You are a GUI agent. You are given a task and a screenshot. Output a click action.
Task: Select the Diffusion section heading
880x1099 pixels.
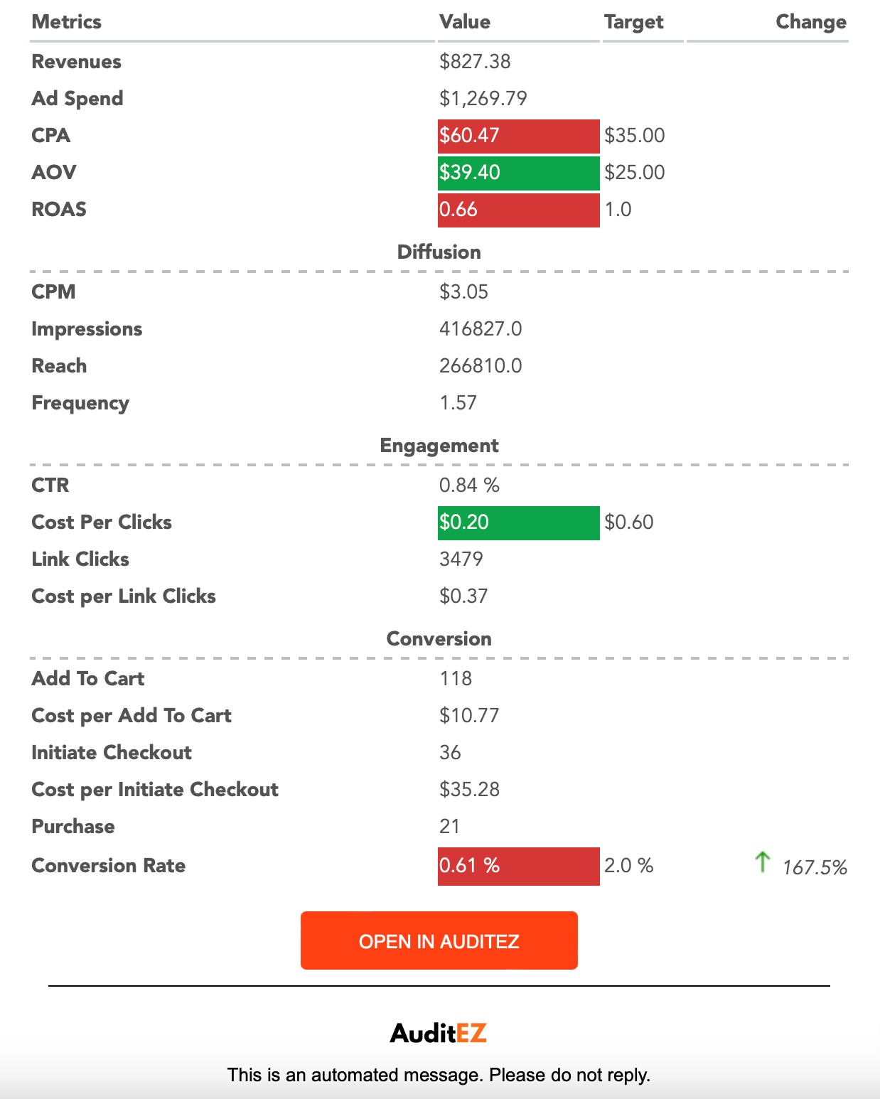pyautogui.click(x=439, y=252)
